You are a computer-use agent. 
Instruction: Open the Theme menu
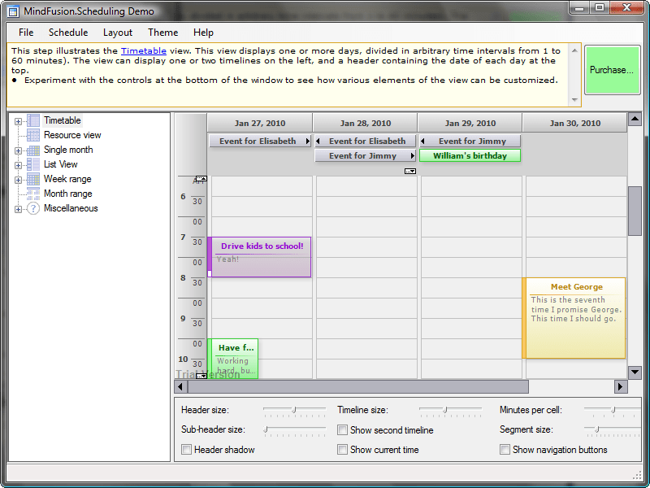[162, 33]
